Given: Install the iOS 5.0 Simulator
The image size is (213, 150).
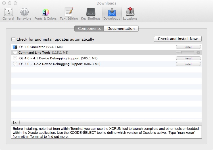Looking at the screenshot, I should 188,47.
